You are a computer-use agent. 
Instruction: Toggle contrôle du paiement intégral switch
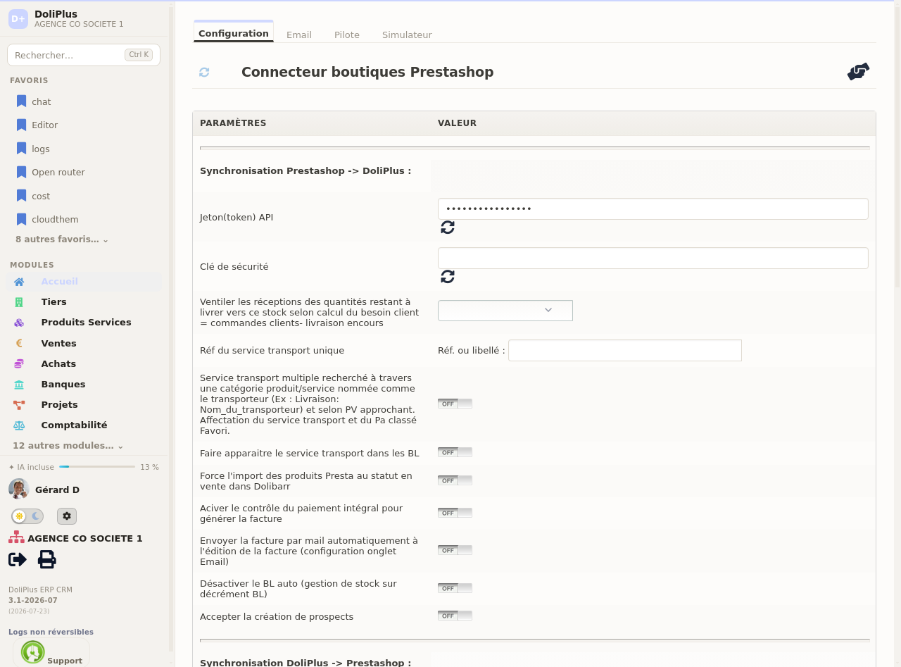[455, 513]
